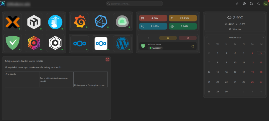269x121 pixels.
Task: Click the red stop disable-all button
Action: coord(188,38)
